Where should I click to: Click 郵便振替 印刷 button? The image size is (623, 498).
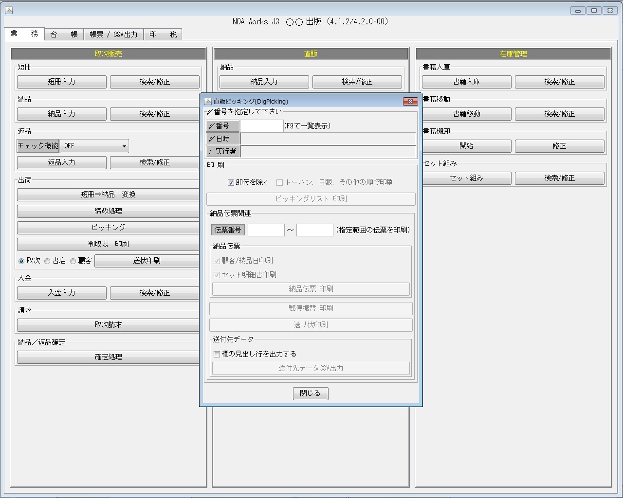[311, 308]
